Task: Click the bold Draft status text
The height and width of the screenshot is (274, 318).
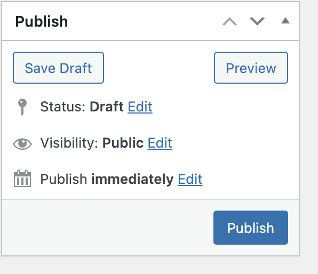Action: click(x=107, y=107)
